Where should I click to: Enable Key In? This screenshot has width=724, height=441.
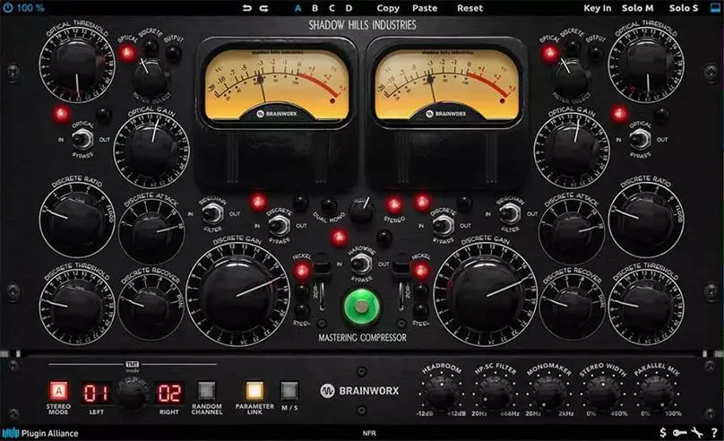(x=597, y=8)
